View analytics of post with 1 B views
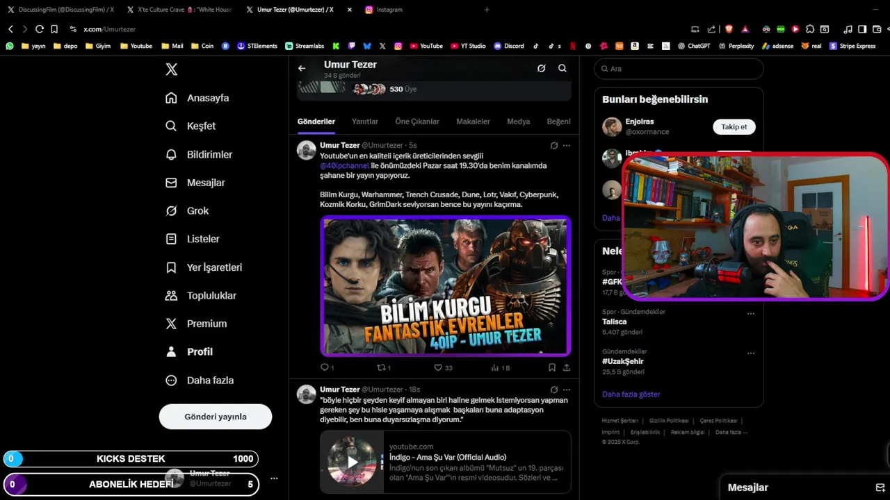Viewport: 890px width, 500px height. (500, 367)
